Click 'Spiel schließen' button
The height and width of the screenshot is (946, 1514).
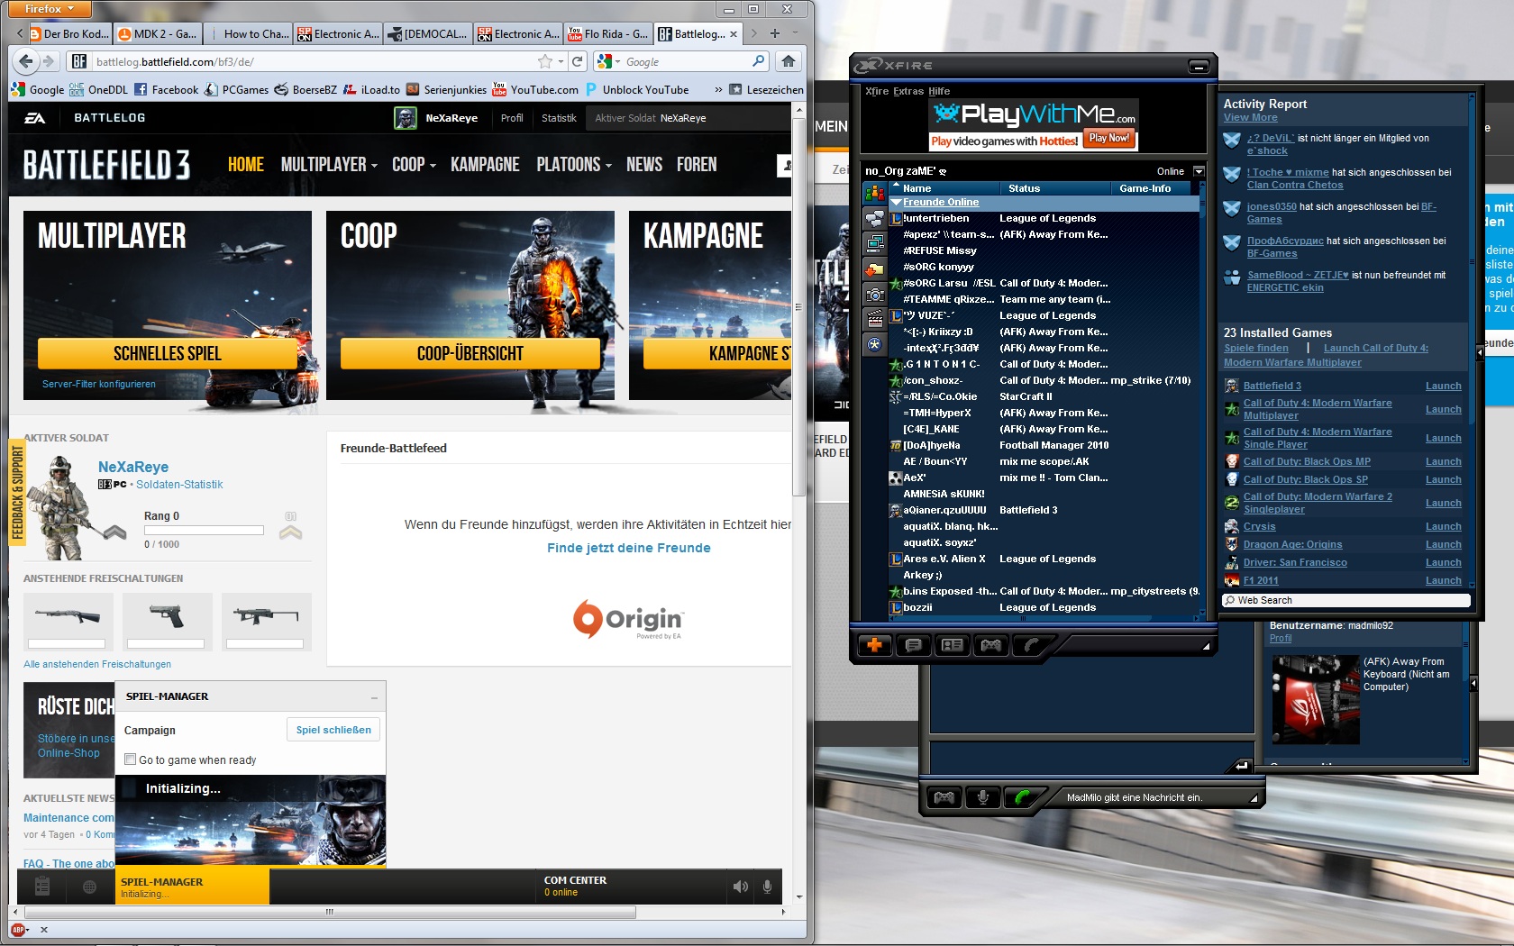333,730
